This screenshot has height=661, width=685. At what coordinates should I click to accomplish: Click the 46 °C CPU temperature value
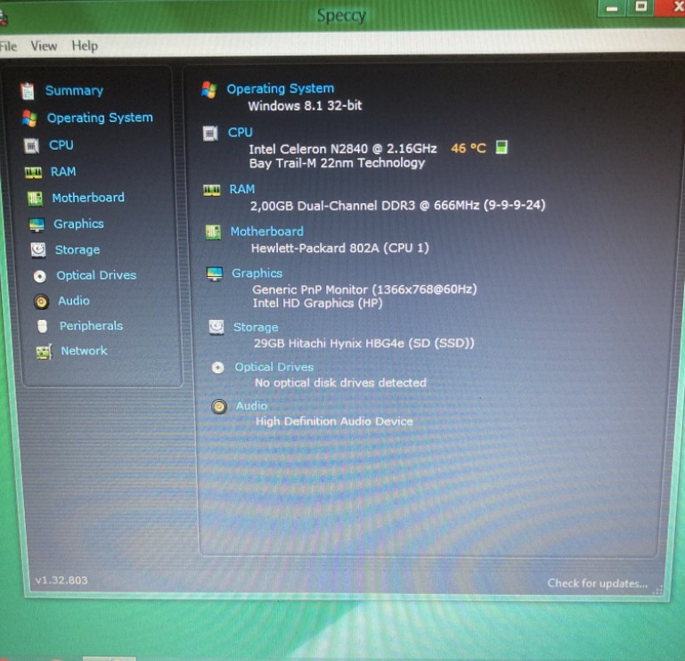[469, 149]
